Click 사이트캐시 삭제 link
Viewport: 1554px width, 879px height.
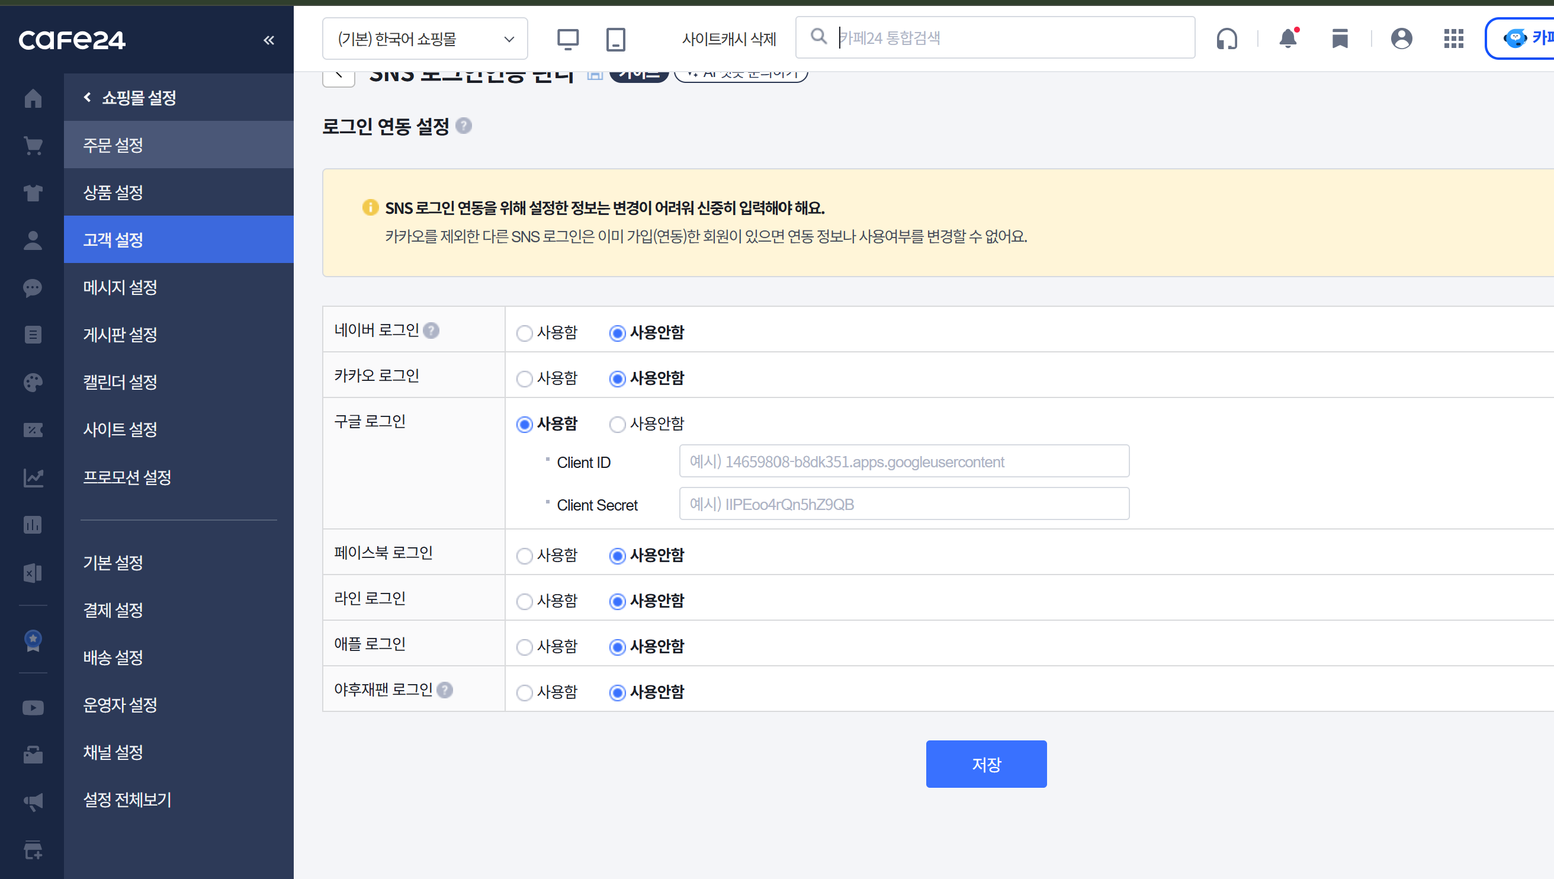tap(728, 39)
